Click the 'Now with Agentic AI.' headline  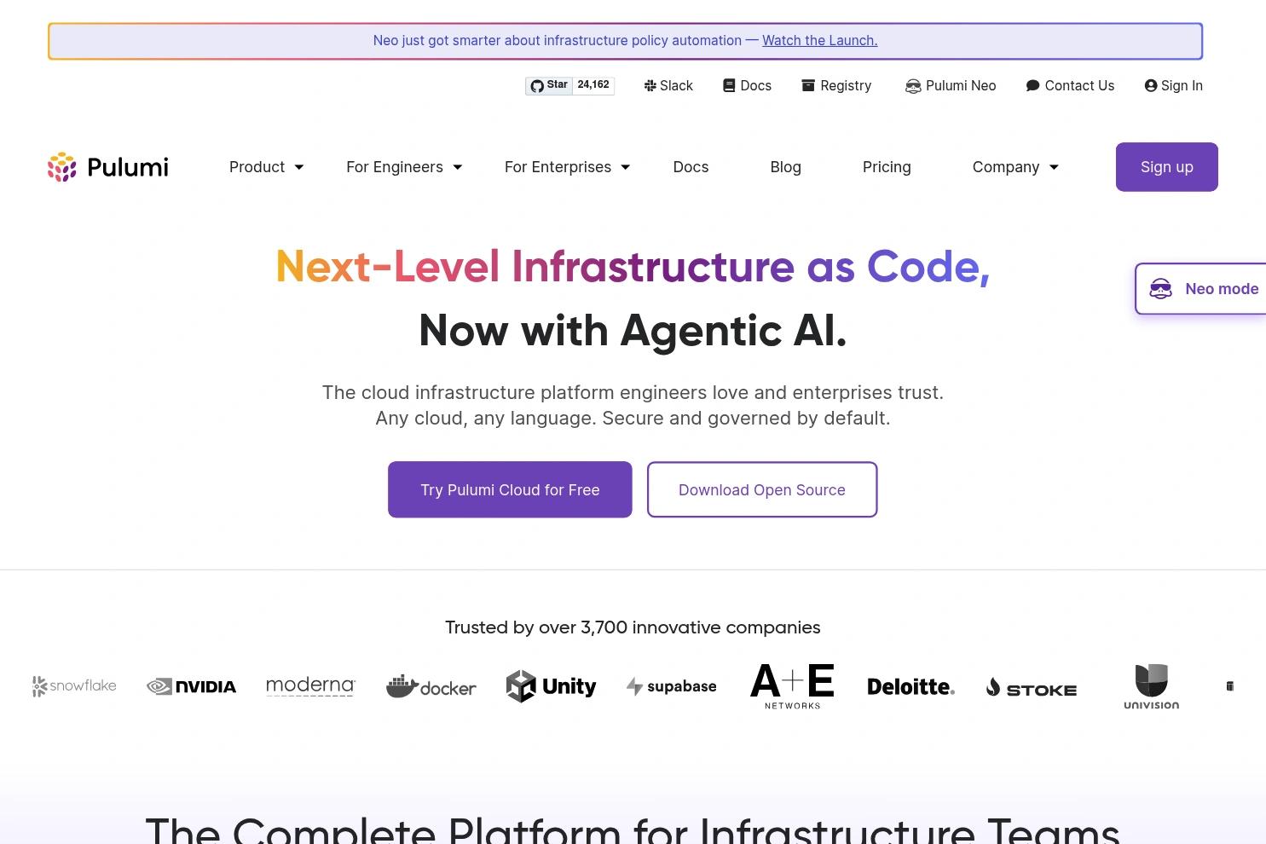coord(633,330)
